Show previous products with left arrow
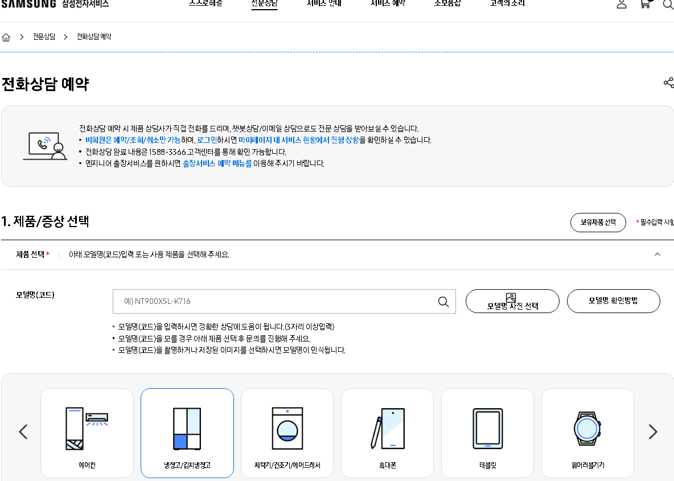 click(x=23, y=431)
